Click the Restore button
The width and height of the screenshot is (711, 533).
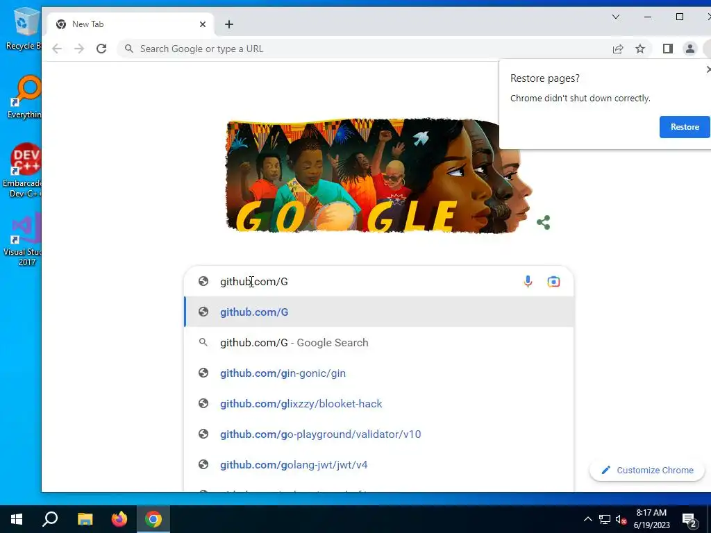684,127
